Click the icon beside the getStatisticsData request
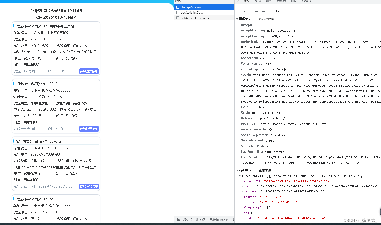381x225 pixels. (x=178, y=12)
